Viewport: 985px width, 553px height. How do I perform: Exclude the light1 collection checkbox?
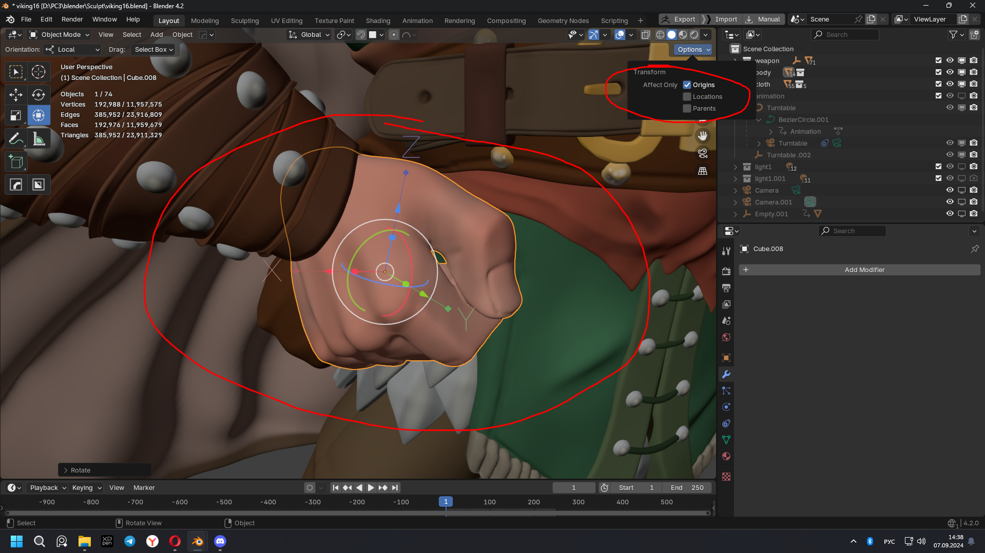[x=938, y=167]
